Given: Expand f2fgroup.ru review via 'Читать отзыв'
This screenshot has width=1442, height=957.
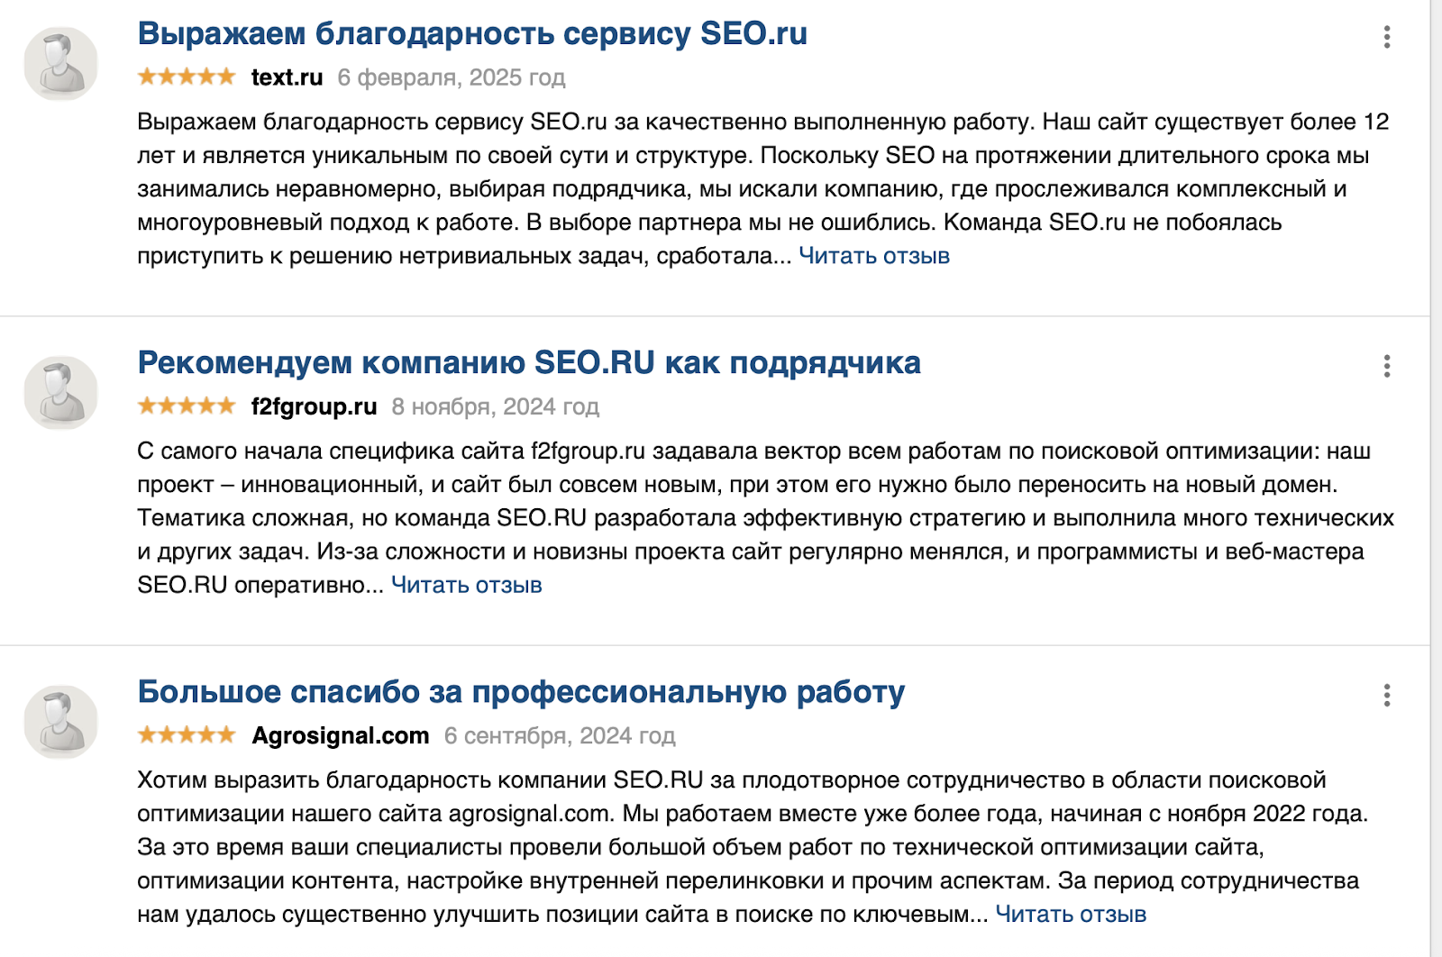Looking at the screenshot, I should tap(467, 585).
